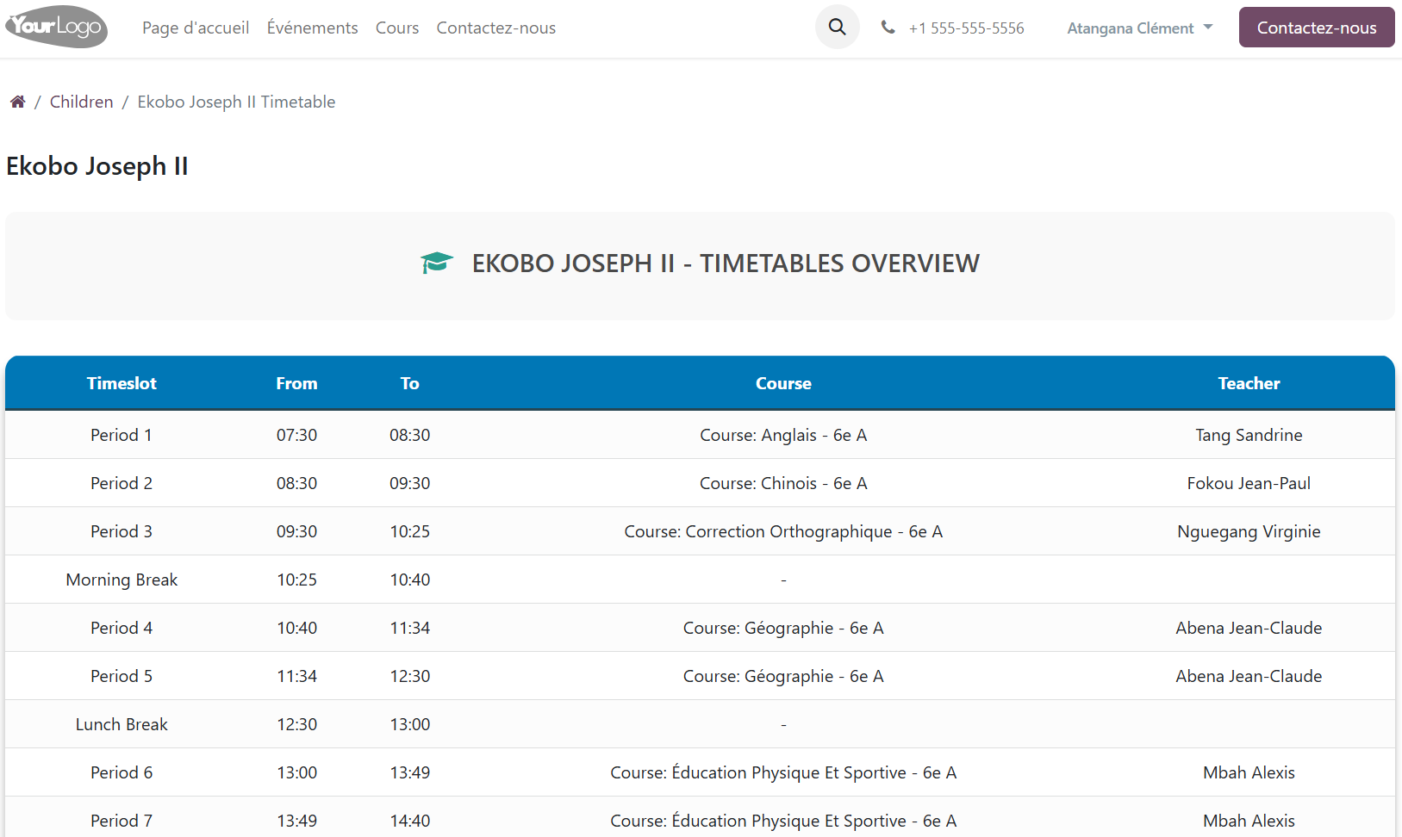Select the Period 4 timeslot cell

click(x=122, y=628)
